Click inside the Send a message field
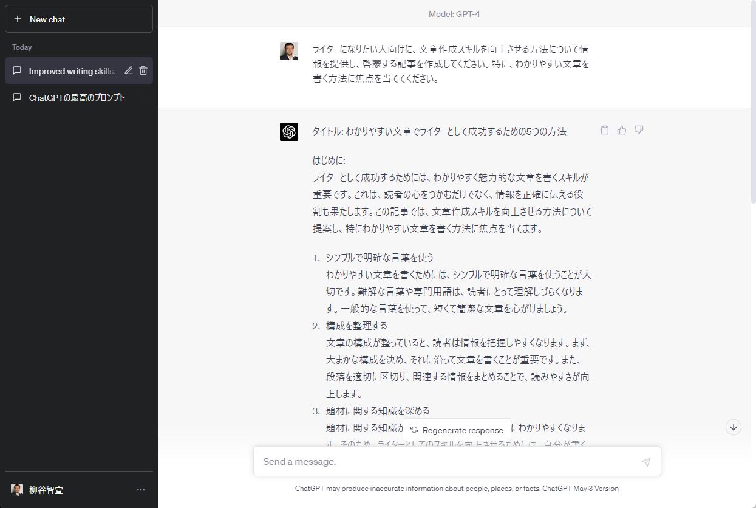The image size is (756, 508). [x=425, y=461]
